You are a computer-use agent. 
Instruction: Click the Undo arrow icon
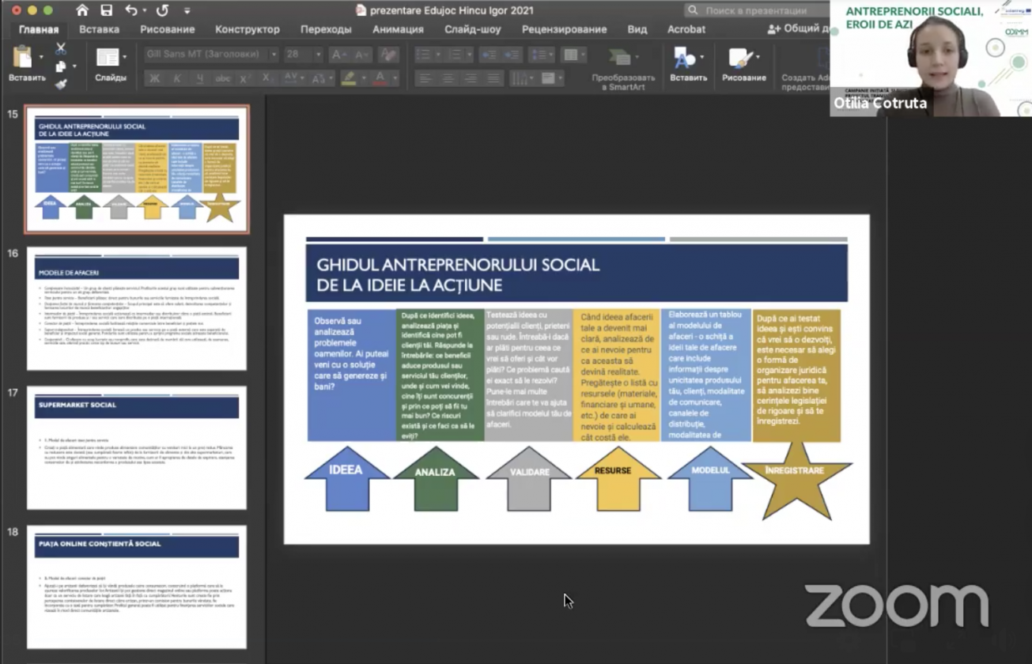point(131,10)
